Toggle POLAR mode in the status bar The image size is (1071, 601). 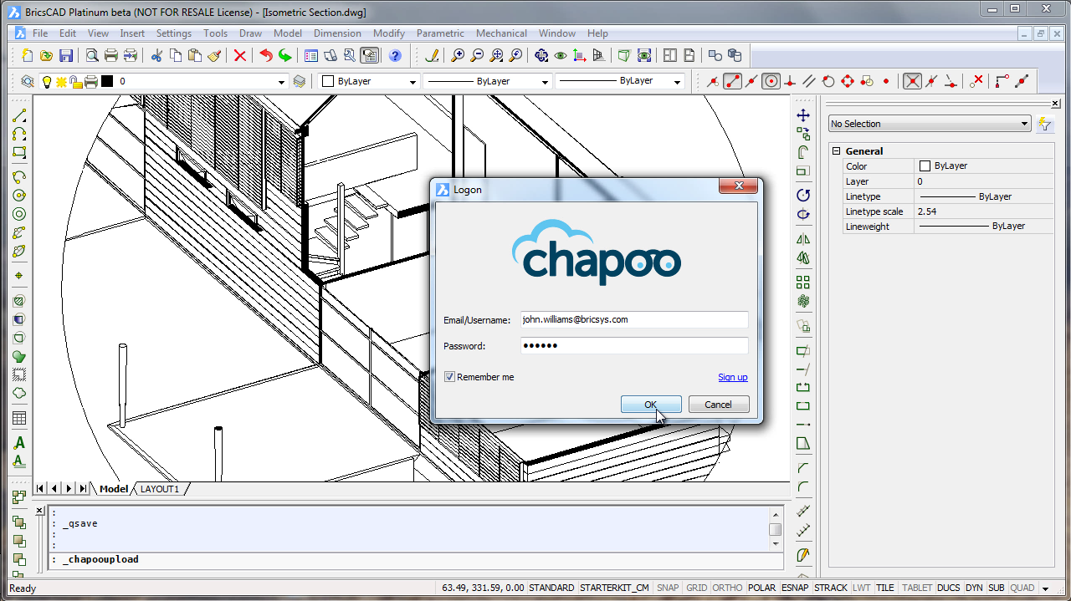(761, 588)
